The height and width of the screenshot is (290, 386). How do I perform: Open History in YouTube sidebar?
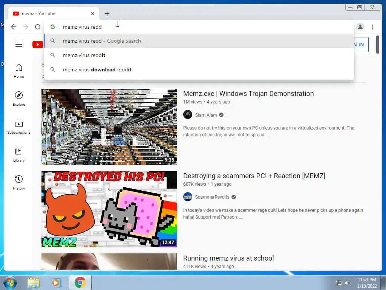point(19,182)
